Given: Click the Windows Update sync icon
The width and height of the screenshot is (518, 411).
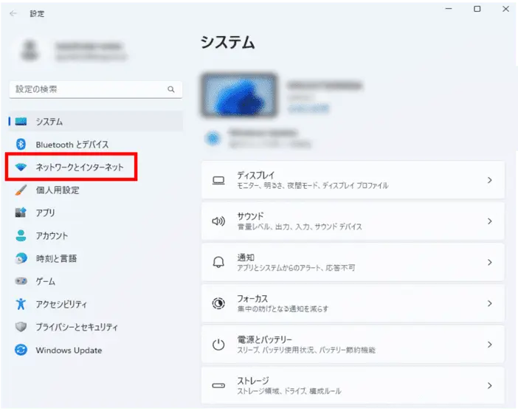Looking at the screenshot, I should (x=21, y=350).
